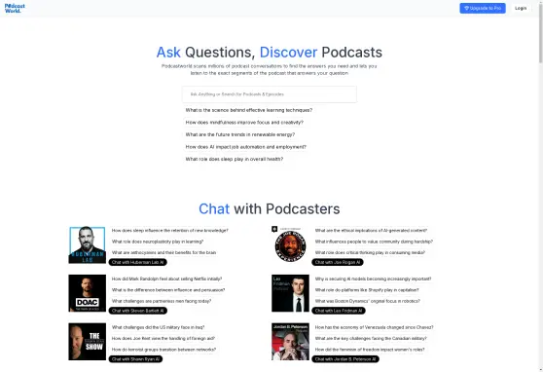The image size is (543, 372).
Task: Select question about sleep and overall health
Action: coord(235,159)
